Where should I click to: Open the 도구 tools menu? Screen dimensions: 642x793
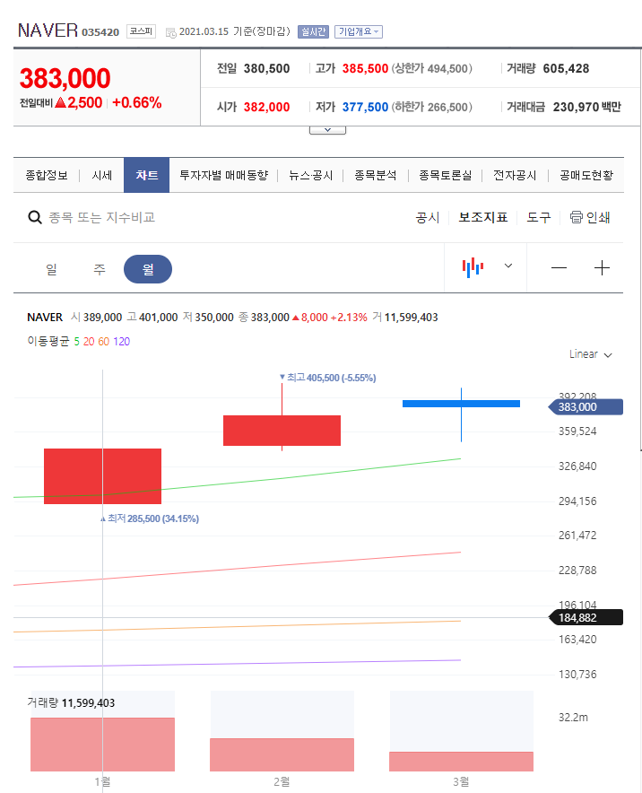(x=539, y=217)
